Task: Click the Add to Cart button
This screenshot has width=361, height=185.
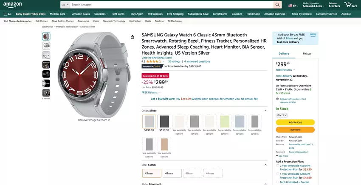Action: 295,122
